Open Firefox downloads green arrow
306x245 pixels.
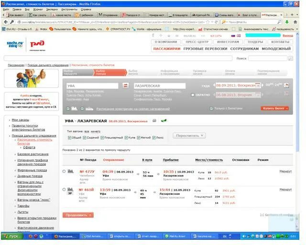click(x=287, y=22)
